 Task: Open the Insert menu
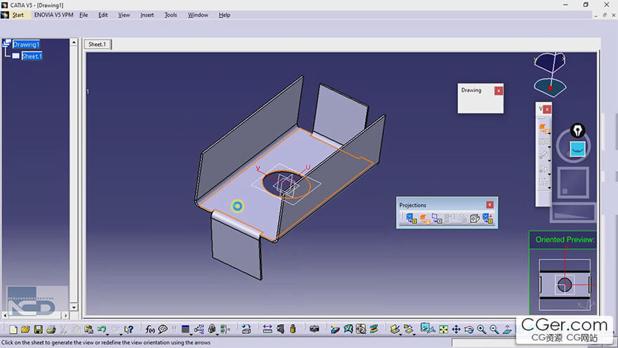pos(147,15)
